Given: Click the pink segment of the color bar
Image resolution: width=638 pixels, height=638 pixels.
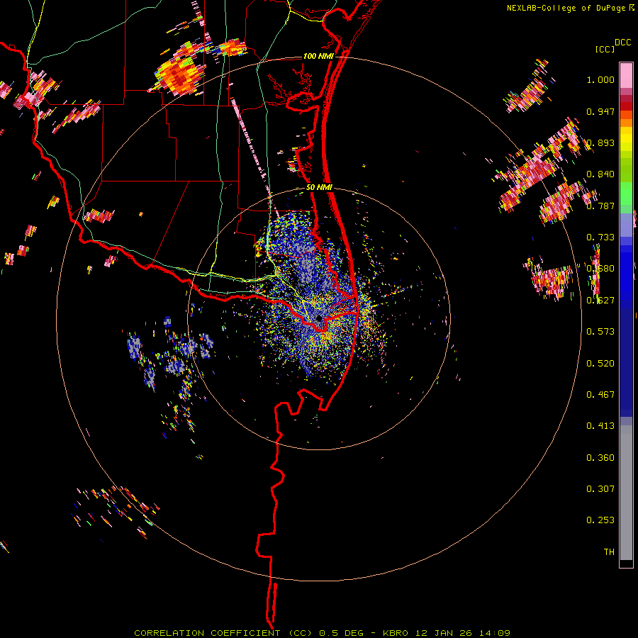Looking at the screenshot, I should [x=626, y=75].
